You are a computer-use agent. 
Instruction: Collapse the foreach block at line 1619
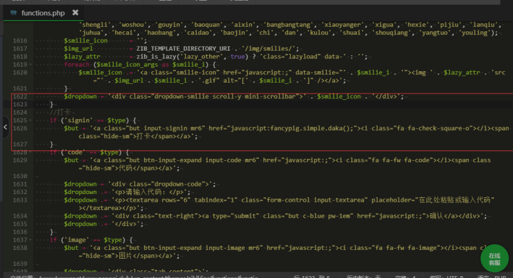click(x=30, y=64)
